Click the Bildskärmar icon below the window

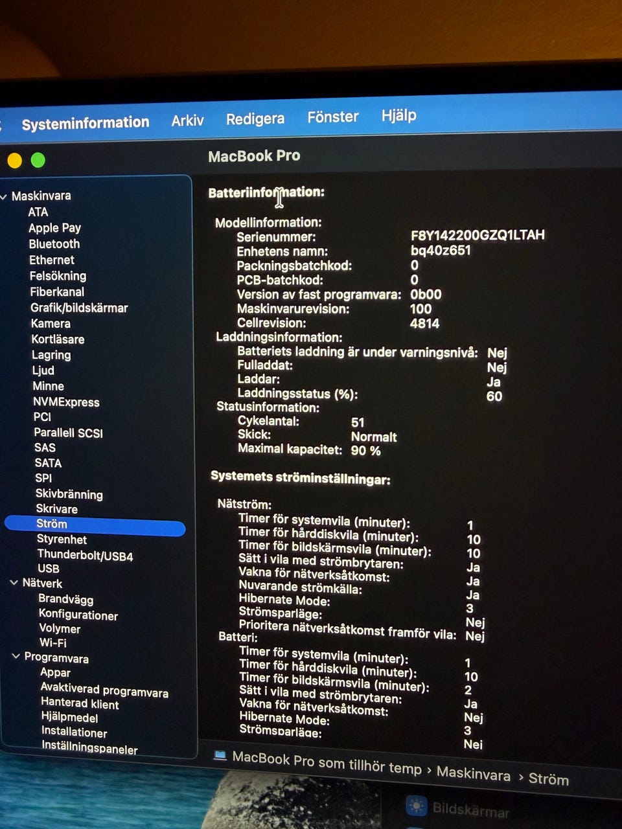[417, 807]
